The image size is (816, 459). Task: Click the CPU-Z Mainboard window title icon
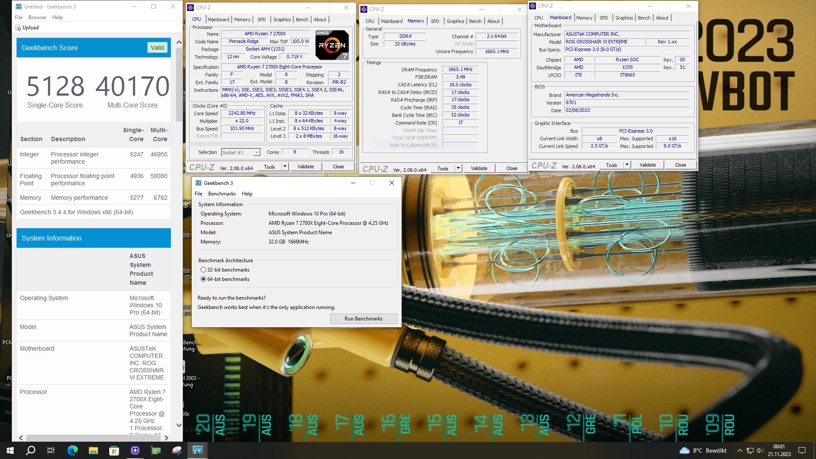pos(533,6)
